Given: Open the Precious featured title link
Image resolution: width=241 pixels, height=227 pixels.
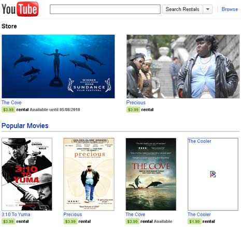Looking at the screenshot, I should 136,102.
